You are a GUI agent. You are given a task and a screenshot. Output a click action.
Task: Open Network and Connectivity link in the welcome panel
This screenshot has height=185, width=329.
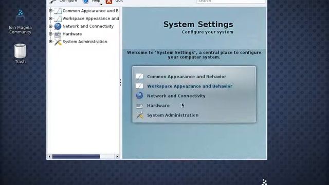click(x=176, y=96)
